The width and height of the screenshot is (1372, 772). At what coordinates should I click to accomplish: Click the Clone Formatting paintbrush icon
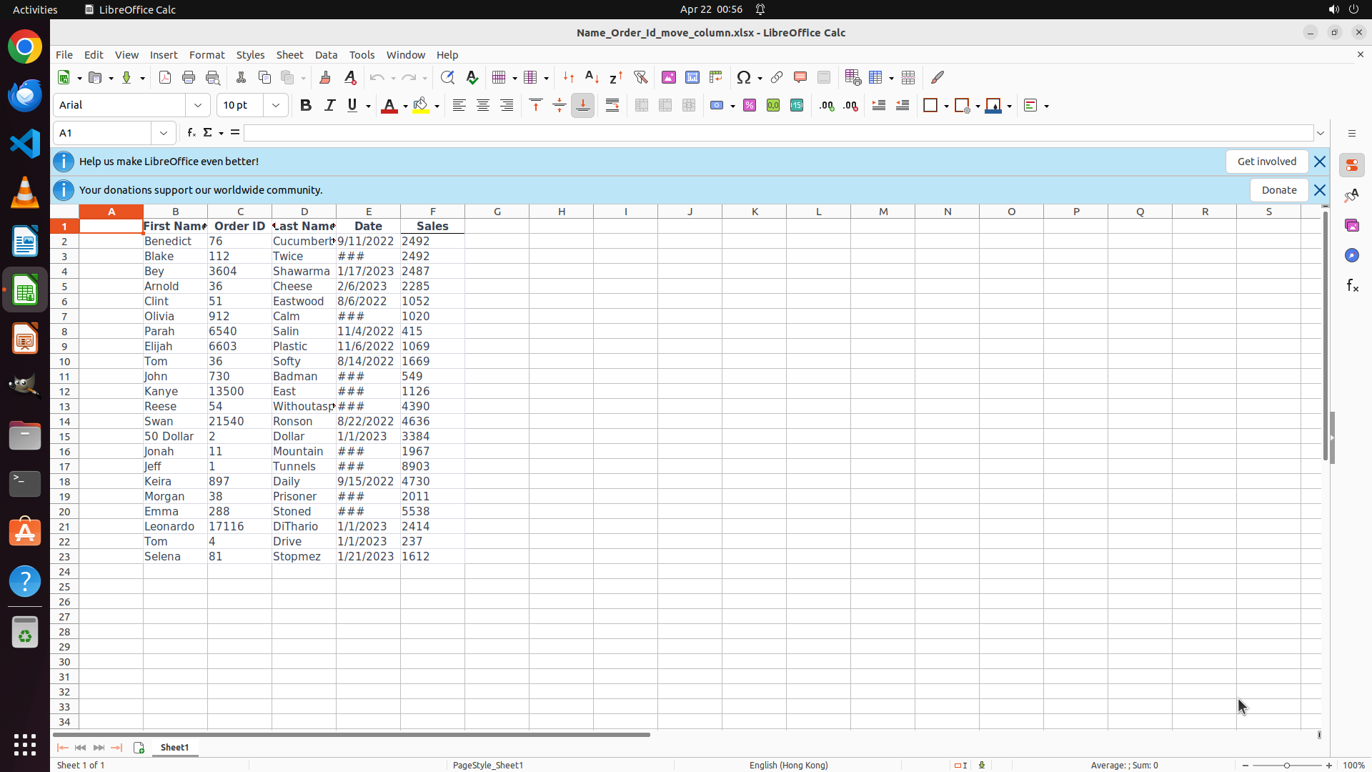(324, 77)
